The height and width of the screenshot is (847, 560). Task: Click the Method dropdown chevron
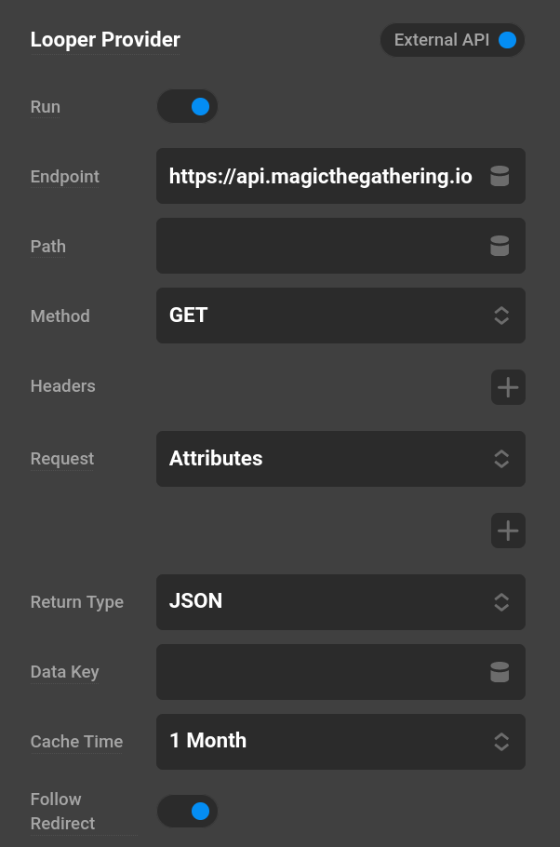point(500,316)
